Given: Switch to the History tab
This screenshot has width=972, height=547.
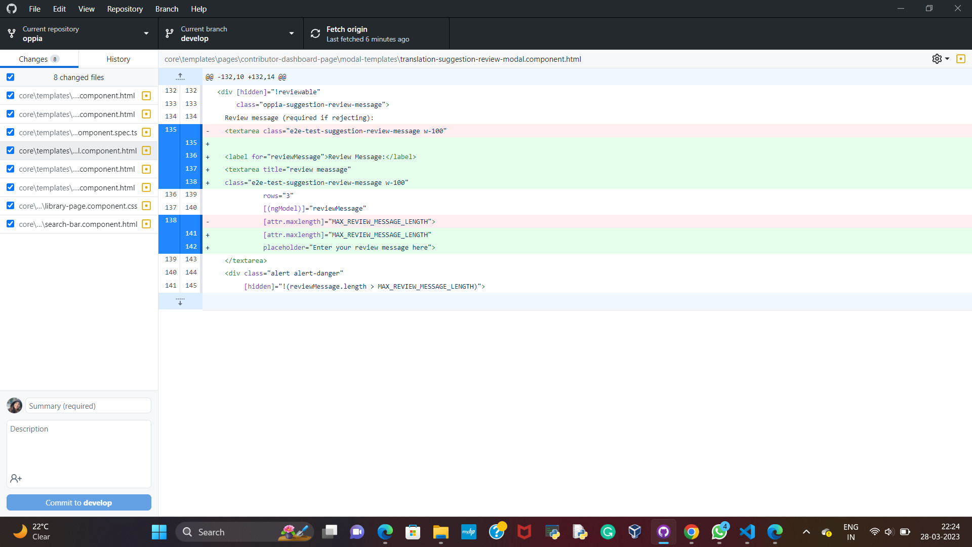Looking at the screenshot, I should 117,59.
